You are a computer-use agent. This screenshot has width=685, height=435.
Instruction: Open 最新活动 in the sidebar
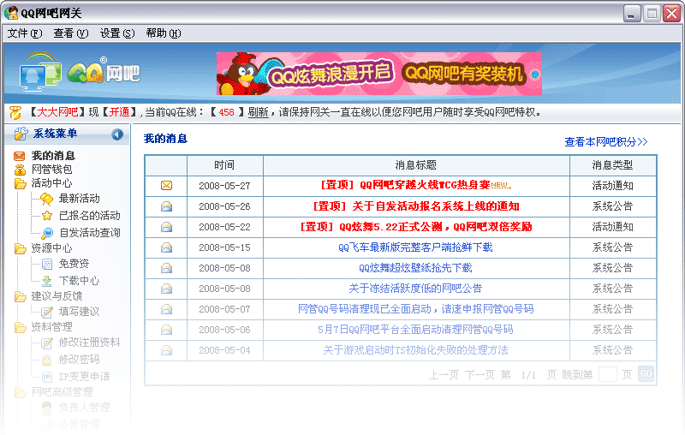pos(79,199)
